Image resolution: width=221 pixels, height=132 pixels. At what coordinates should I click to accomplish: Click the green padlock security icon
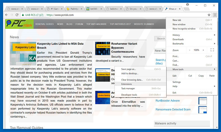point(23,15)
